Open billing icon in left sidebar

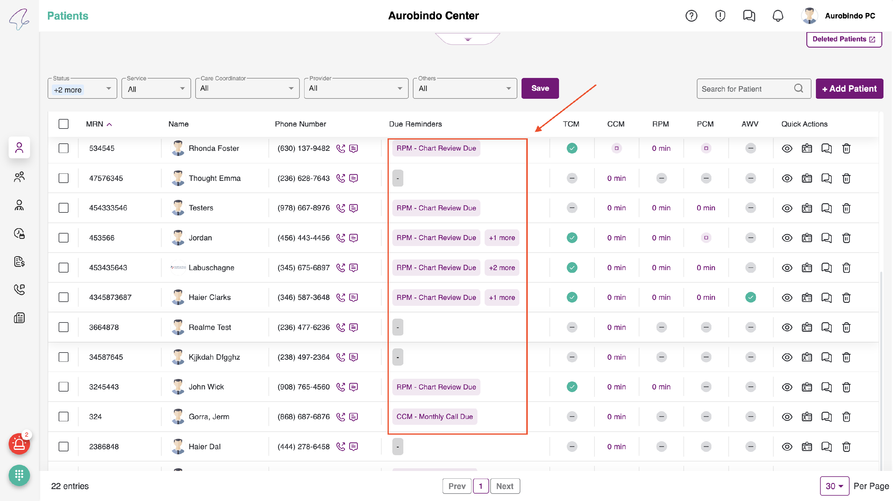pos(19,262)
